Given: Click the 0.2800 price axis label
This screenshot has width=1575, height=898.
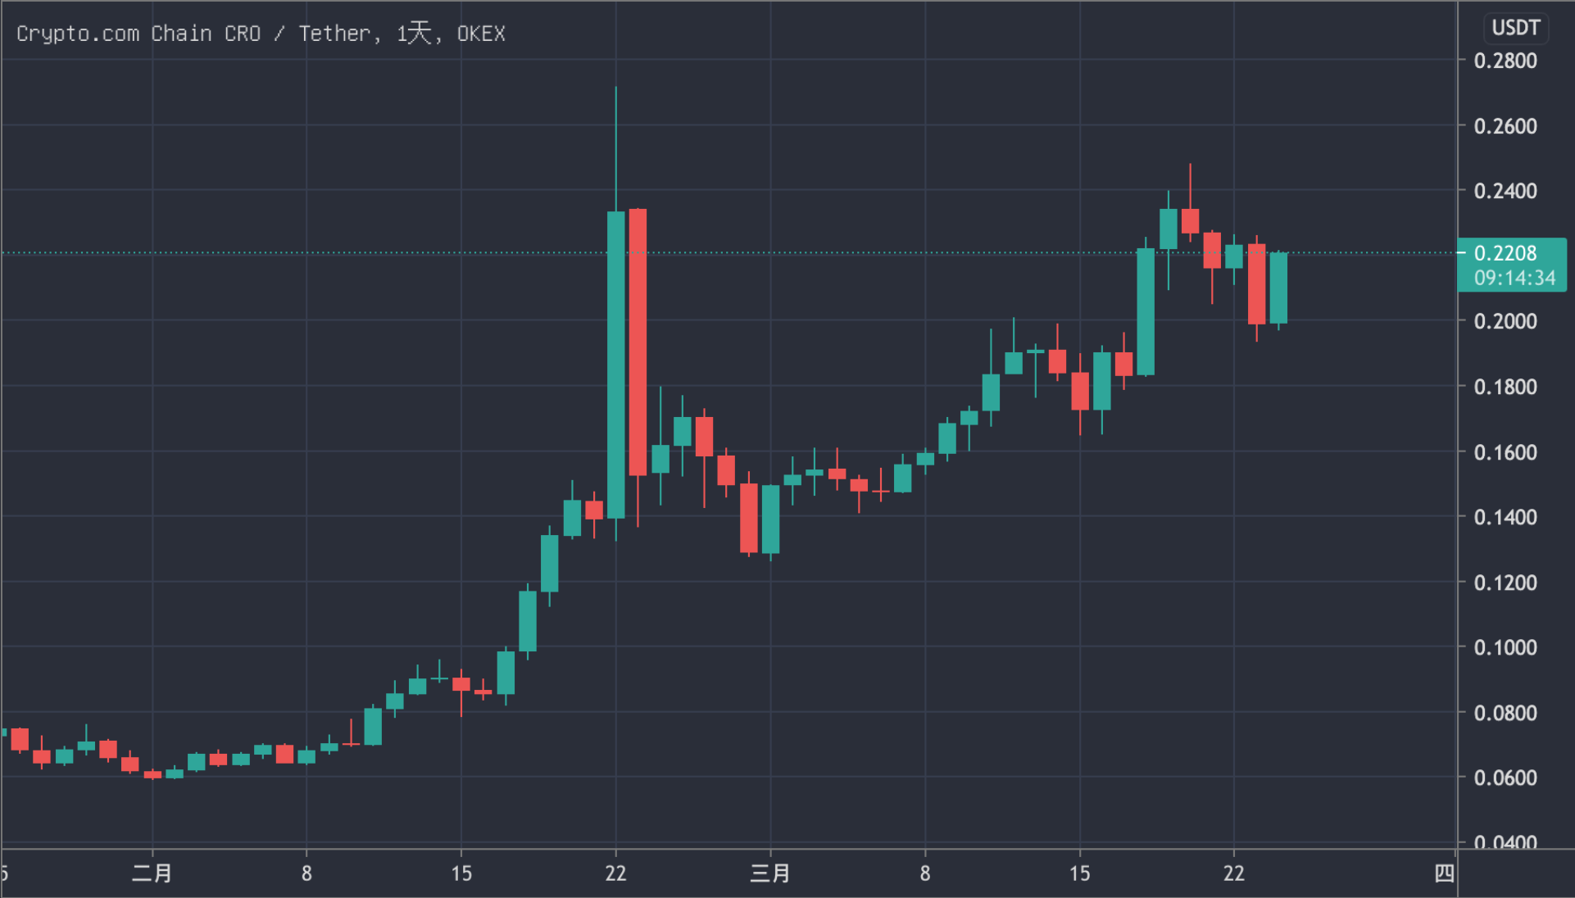Looking at the screenshot, I should click(x=1505, y=61).
